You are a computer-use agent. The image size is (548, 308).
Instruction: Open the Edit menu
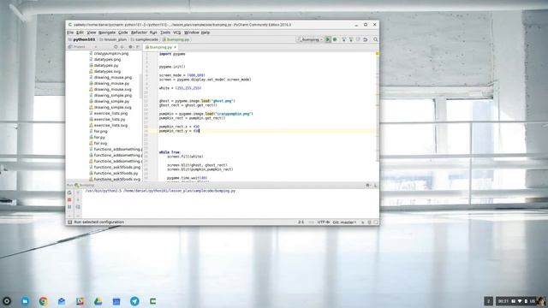pyautogui.click(x=80, y=33)
